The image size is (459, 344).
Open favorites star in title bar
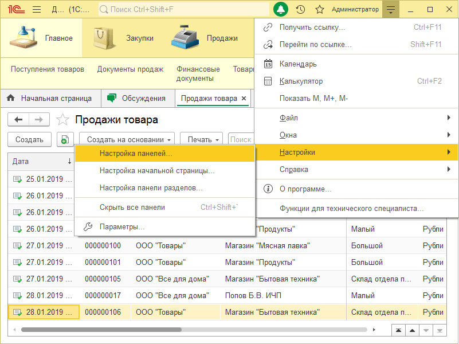[319, 9]
